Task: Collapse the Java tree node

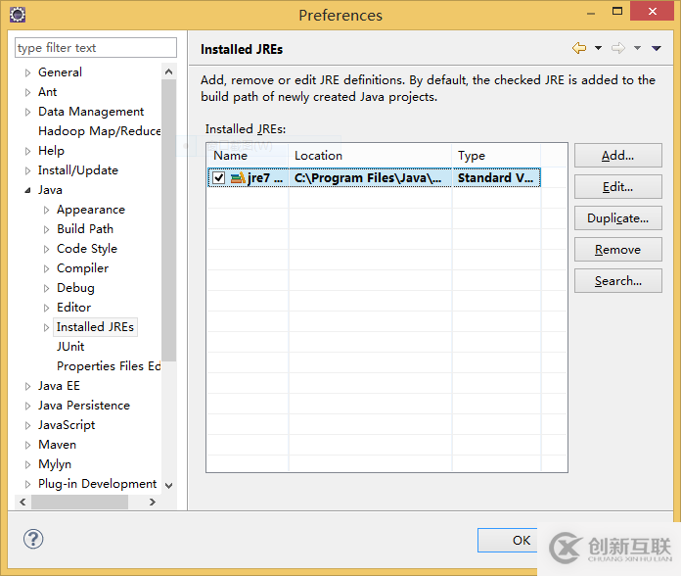Action: click(x=28, y=190)
